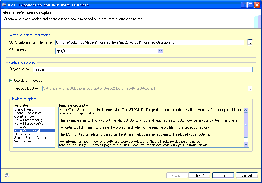Screen dimensions: 262x183
Task: Click the help question mark icon
Action: click(7, 175)
